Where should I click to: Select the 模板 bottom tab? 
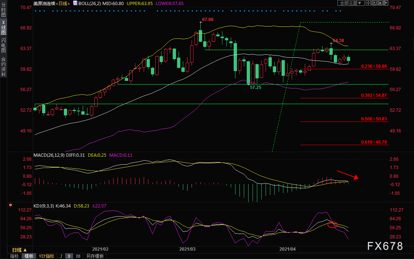pyautogui.click(x=29, y=256)
